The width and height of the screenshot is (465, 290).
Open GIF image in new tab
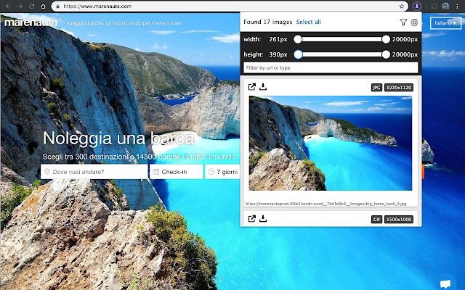tap(252, 219)
